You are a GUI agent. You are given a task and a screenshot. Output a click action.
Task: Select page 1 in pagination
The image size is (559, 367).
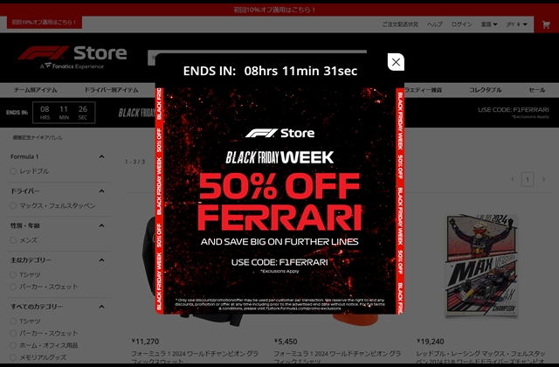click(528, 179)
